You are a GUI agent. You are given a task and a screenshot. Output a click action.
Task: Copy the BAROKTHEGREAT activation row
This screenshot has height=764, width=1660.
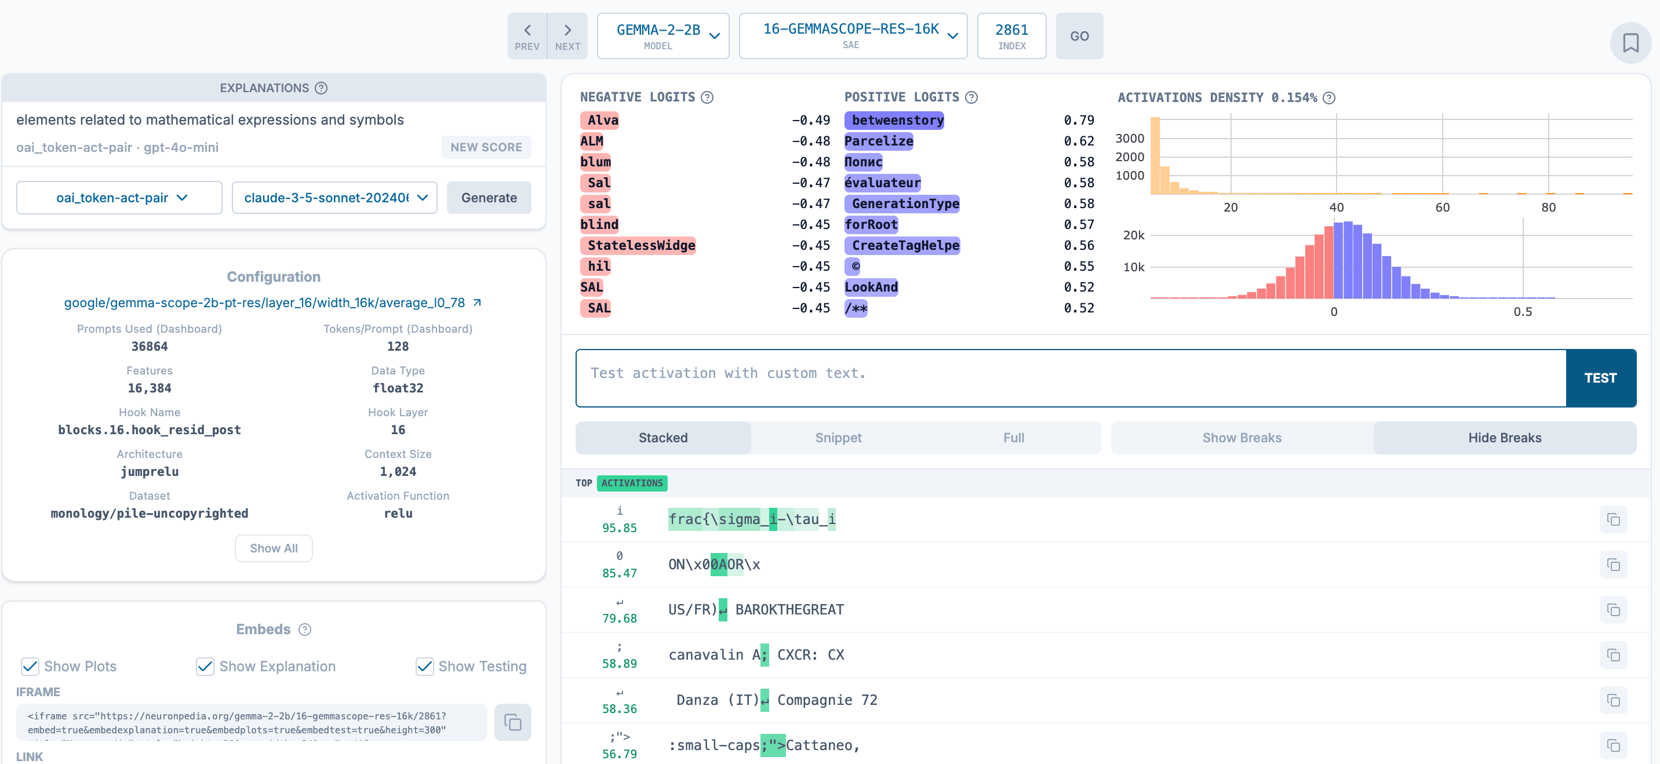coord(1612,610)
